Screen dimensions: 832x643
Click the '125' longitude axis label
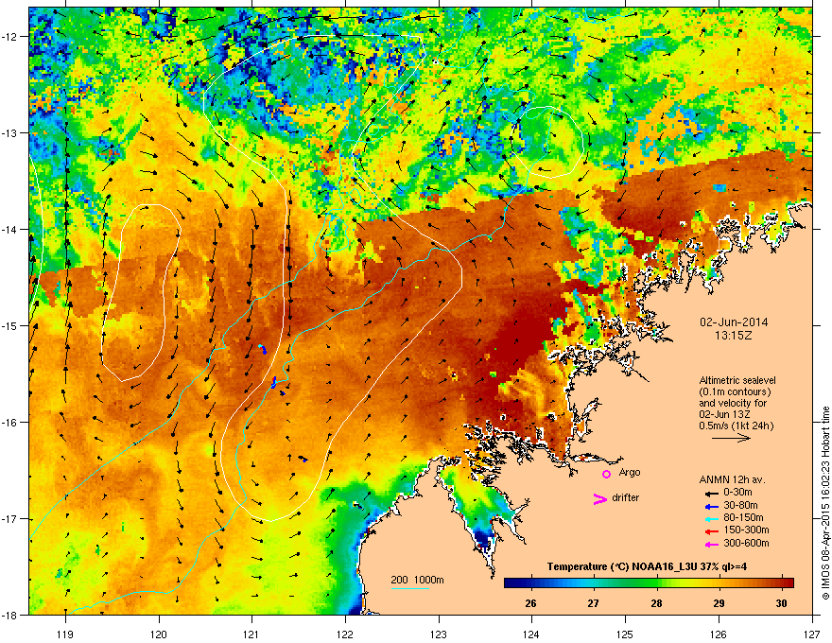pyautogui.click(x=626, y=634)
